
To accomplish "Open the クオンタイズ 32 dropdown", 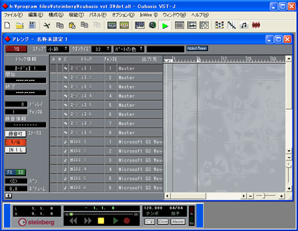I will (101, 49).
